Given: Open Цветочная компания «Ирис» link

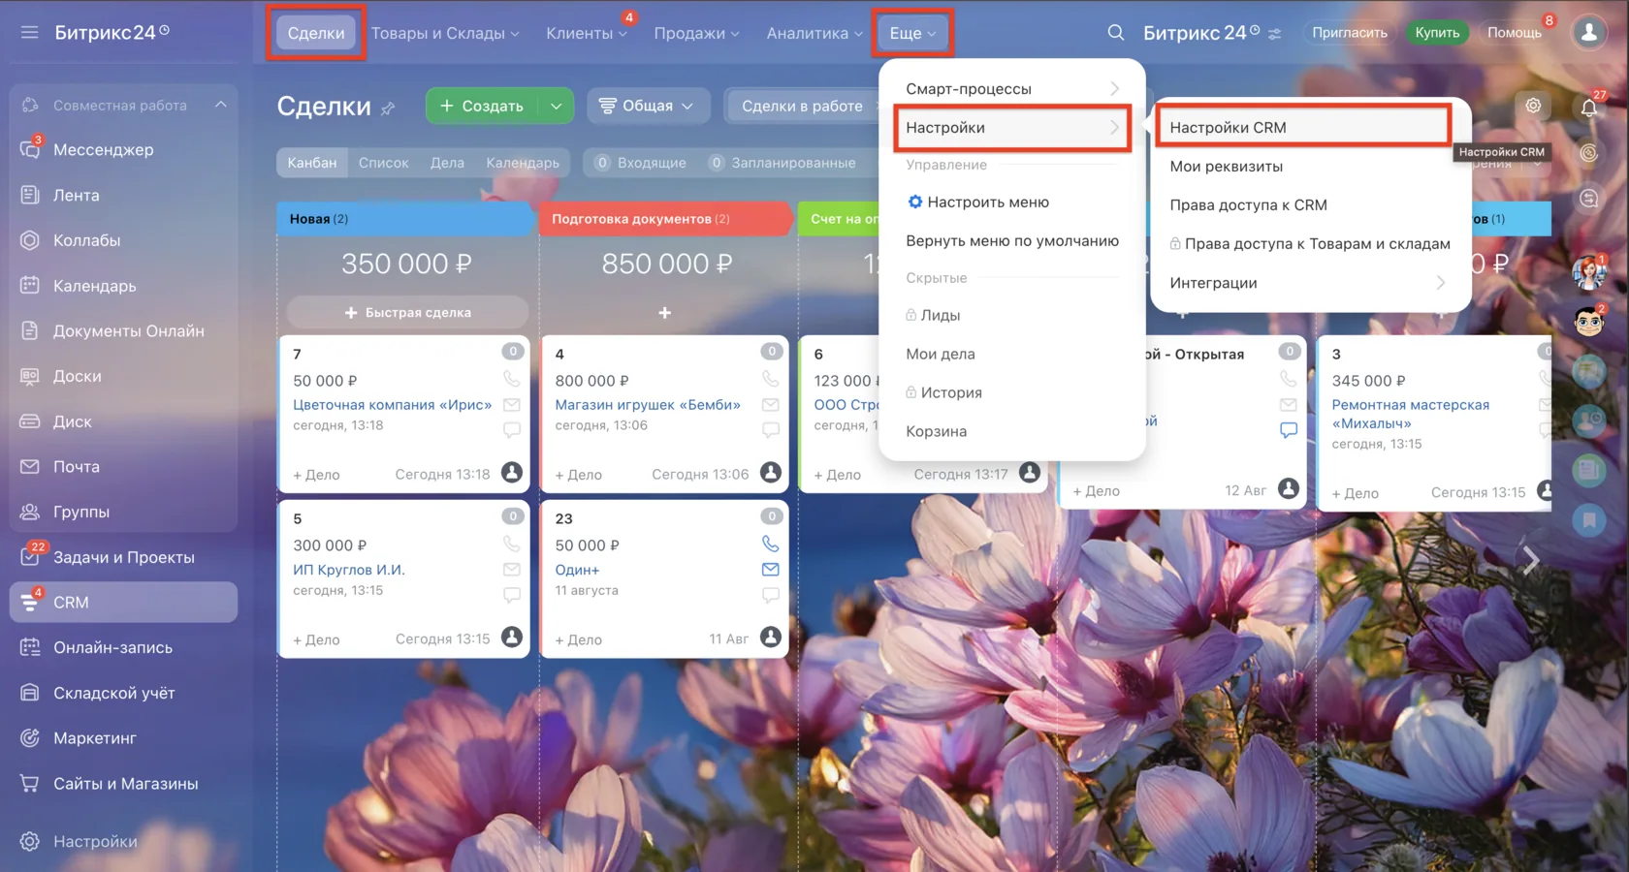Looking at the screenshot, I should [x=392, y=405].
